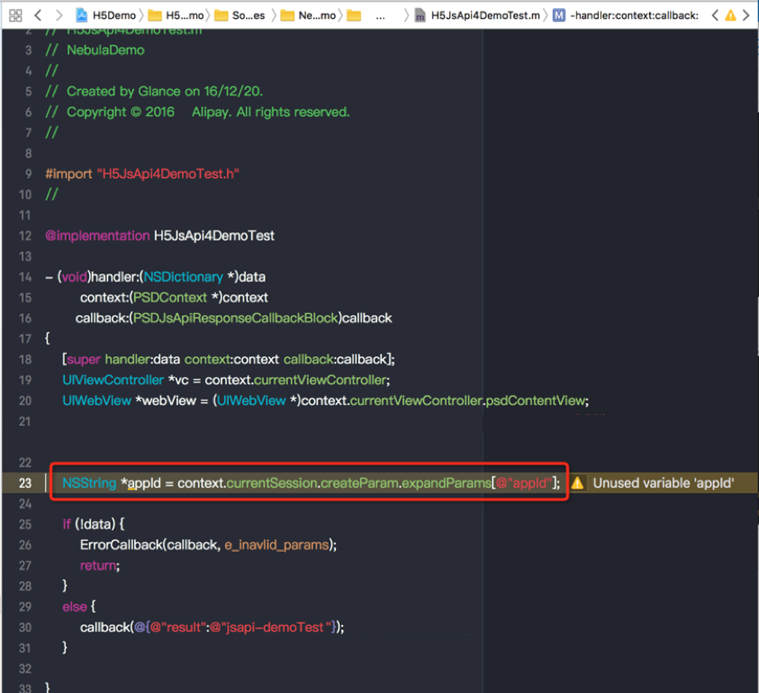Open the H5JsApi4DemoTest.m file breadcrumb
Viewport: 759px width, 693px height.
(477, 15)
